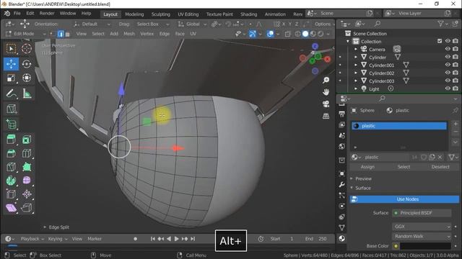Select the Transform tool
Viewport: 462px width, 259px height.
[x=27, y=78]
